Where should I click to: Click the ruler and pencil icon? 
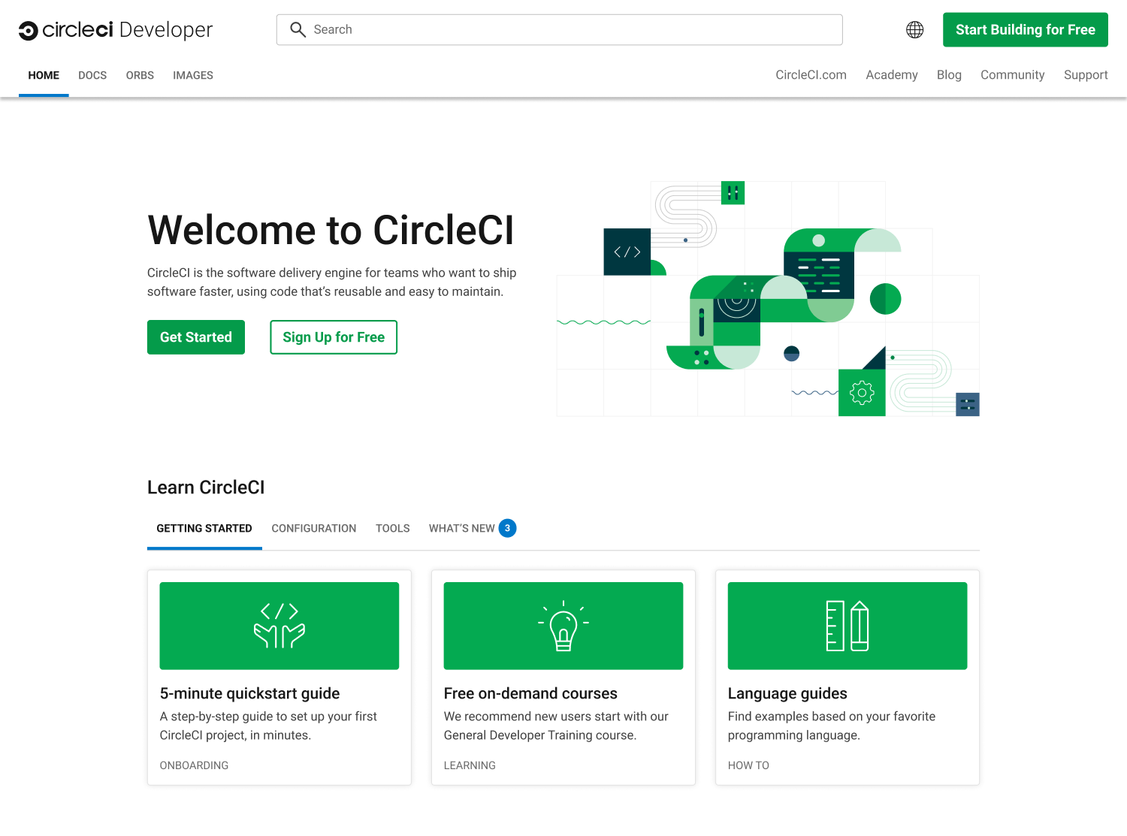click(848, 626)
